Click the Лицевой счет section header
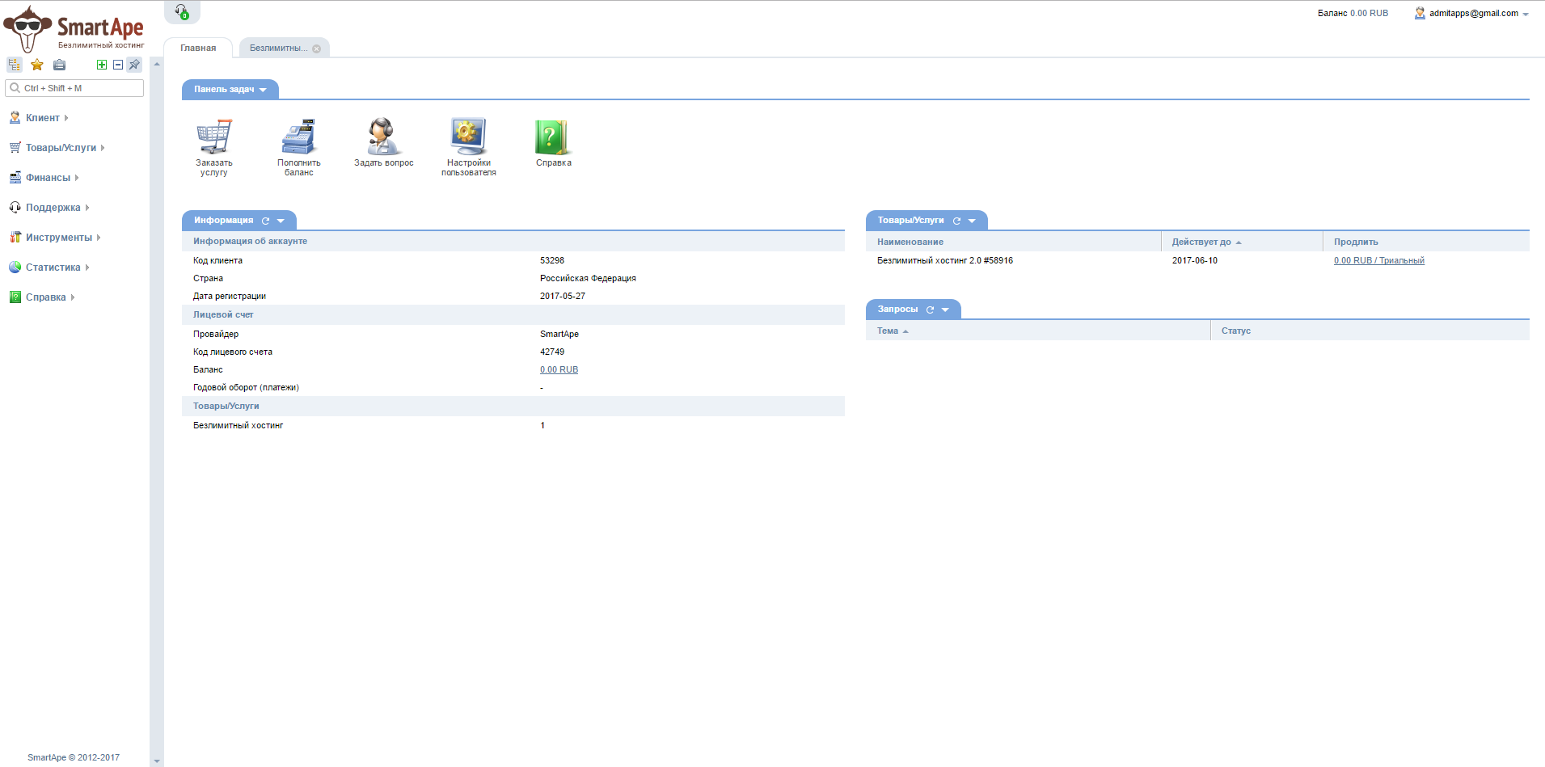The image size is (1545, 767). click(513, 314)
